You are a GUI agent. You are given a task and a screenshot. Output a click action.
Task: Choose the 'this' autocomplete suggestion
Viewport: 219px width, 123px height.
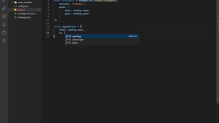click(x=102, y=43)
